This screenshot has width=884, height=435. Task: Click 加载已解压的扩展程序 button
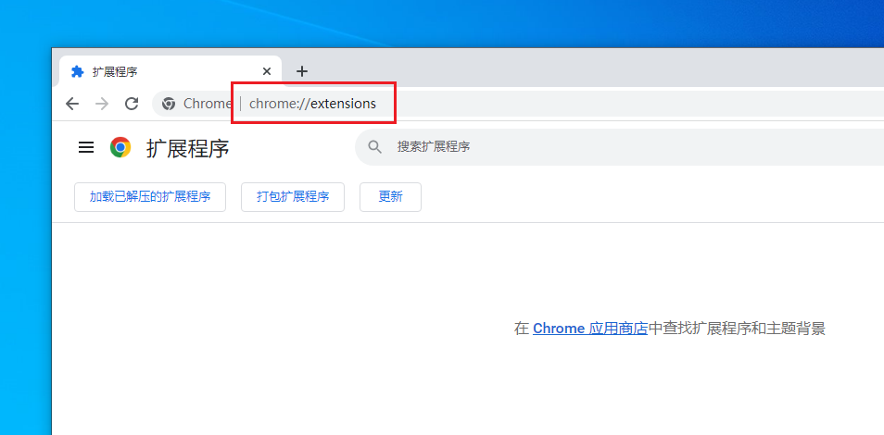pos(150,197)
